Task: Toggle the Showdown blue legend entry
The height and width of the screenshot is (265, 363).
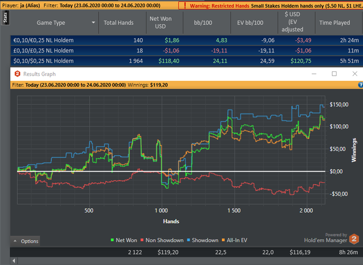Action: click(x=203, y=240)
